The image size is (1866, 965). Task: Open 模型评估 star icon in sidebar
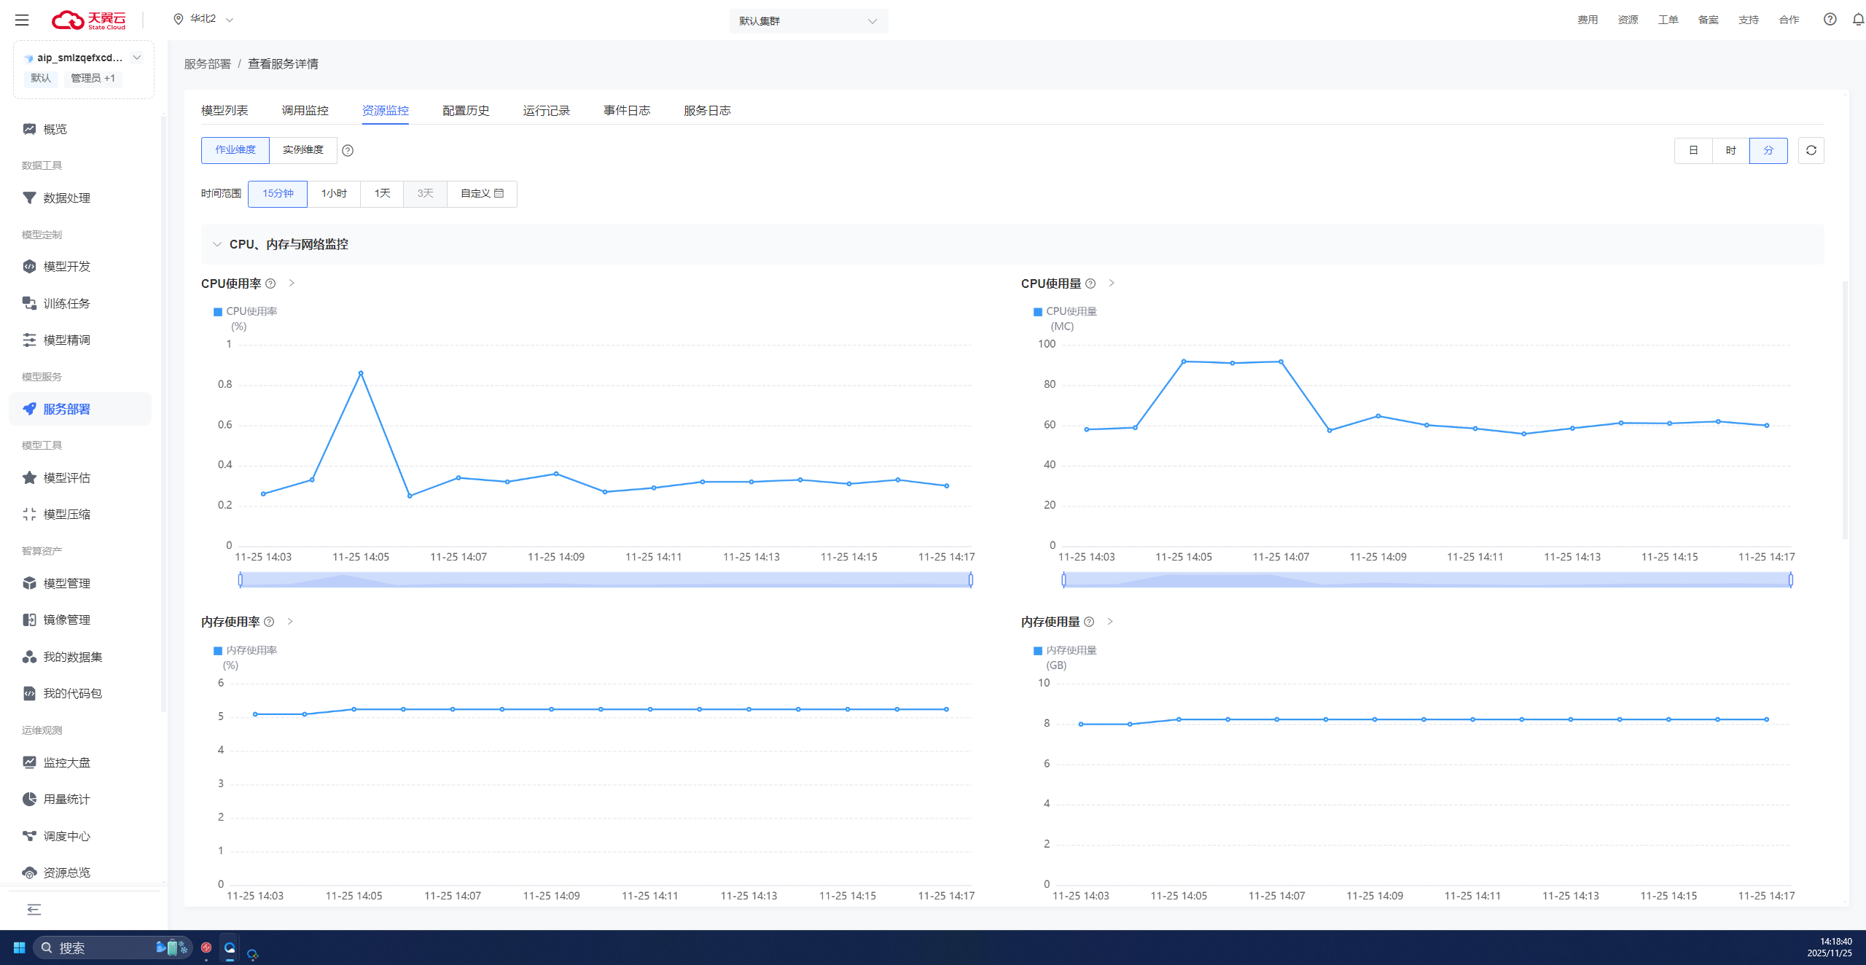tap(29, 477)
